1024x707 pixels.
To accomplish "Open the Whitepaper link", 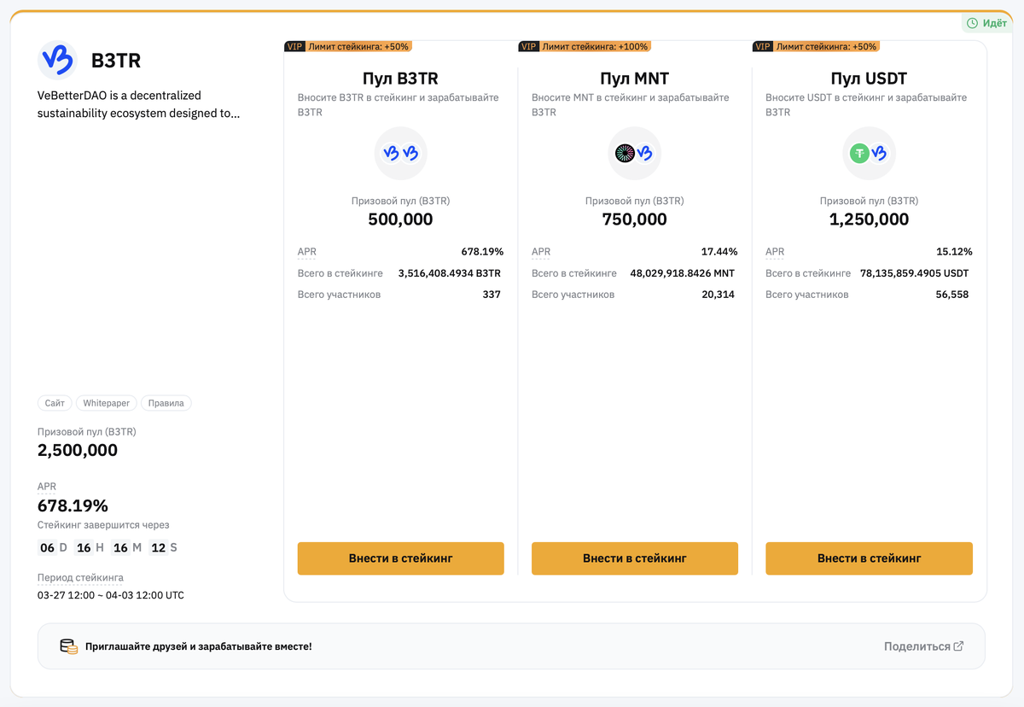I will click(106, 402).
